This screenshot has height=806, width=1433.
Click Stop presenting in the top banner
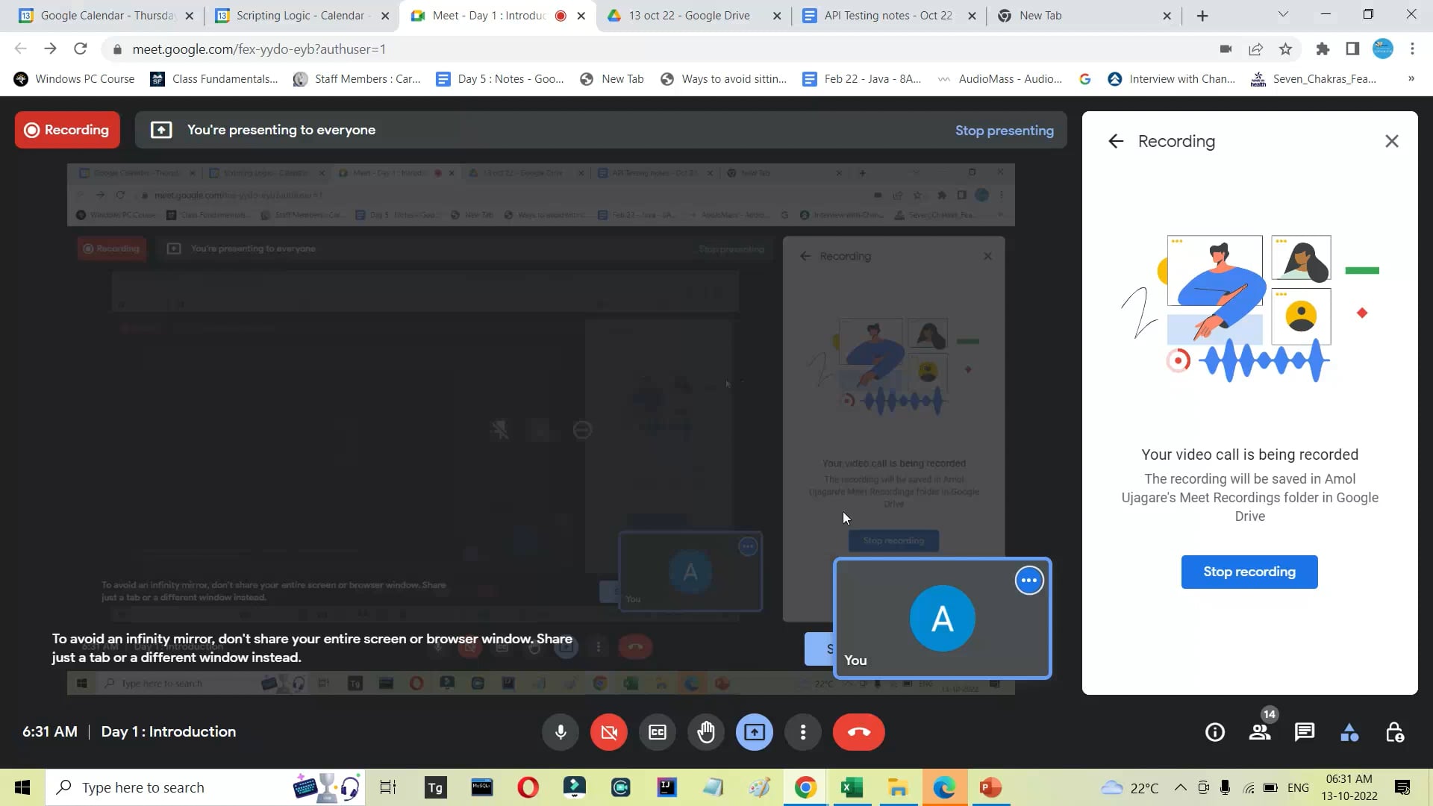[x=1005, y=130]
